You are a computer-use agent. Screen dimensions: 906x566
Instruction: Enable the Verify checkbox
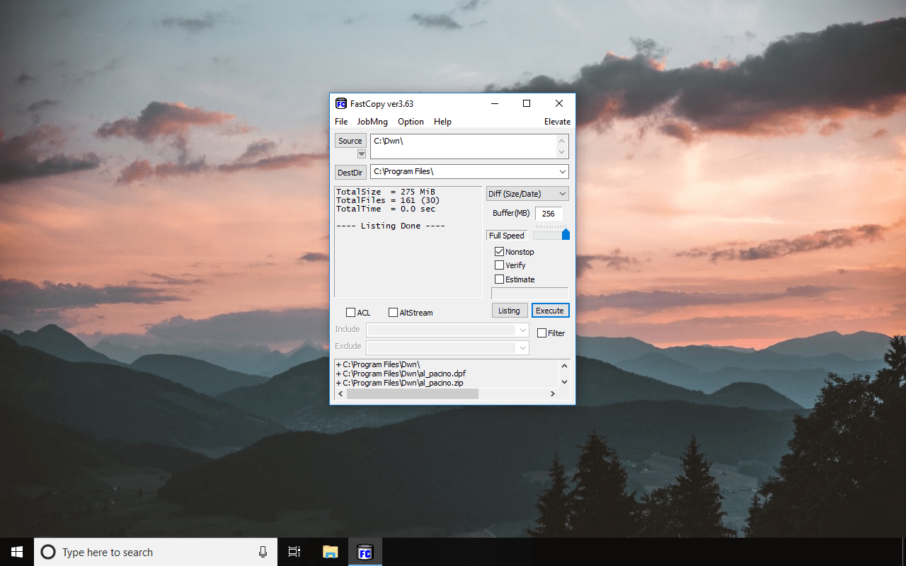coord(499,265)
